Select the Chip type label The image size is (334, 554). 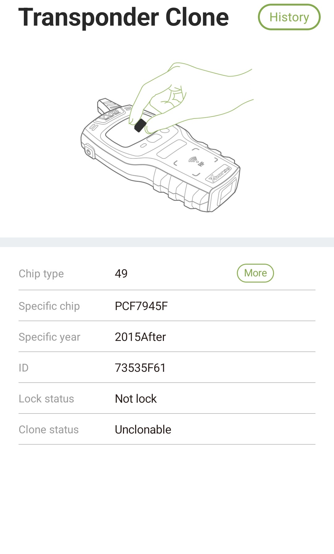pyautogui.click(x=41, y=274)
